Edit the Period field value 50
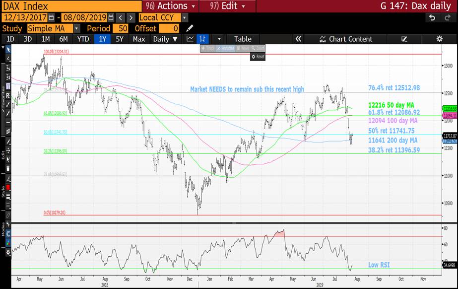 [121, 28]
